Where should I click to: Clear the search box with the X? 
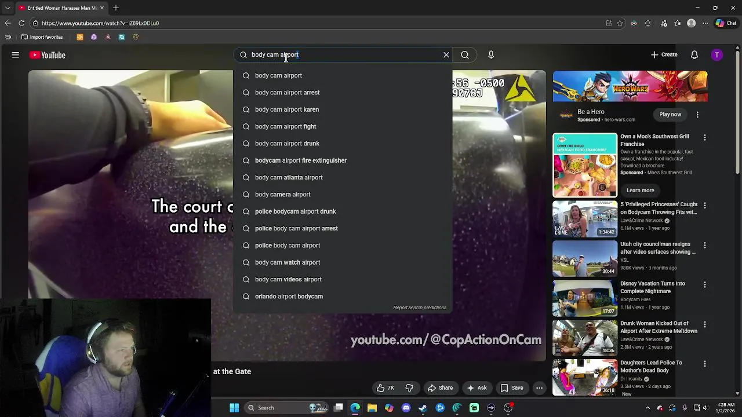point(446,55)
